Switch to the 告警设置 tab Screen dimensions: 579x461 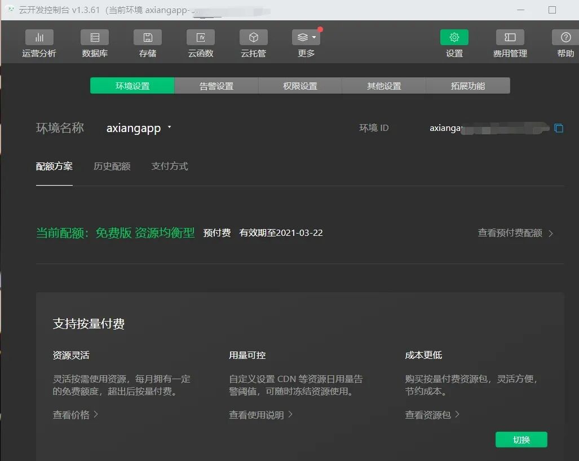(216, 86)
